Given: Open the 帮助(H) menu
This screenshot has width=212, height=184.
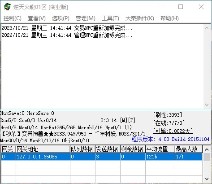Looking at the screenshot, I should (x=169, y=18).
